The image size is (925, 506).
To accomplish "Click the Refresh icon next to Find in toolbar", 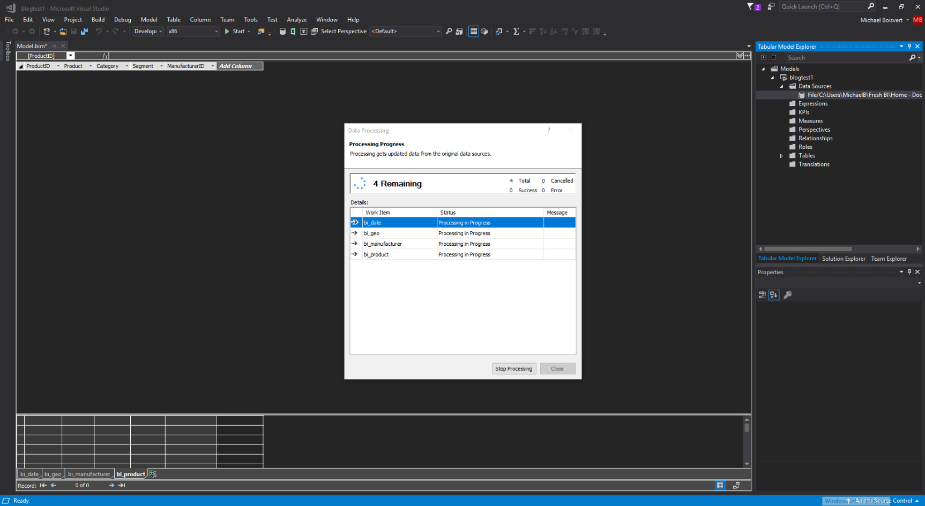I will click(x=459, y=32).
